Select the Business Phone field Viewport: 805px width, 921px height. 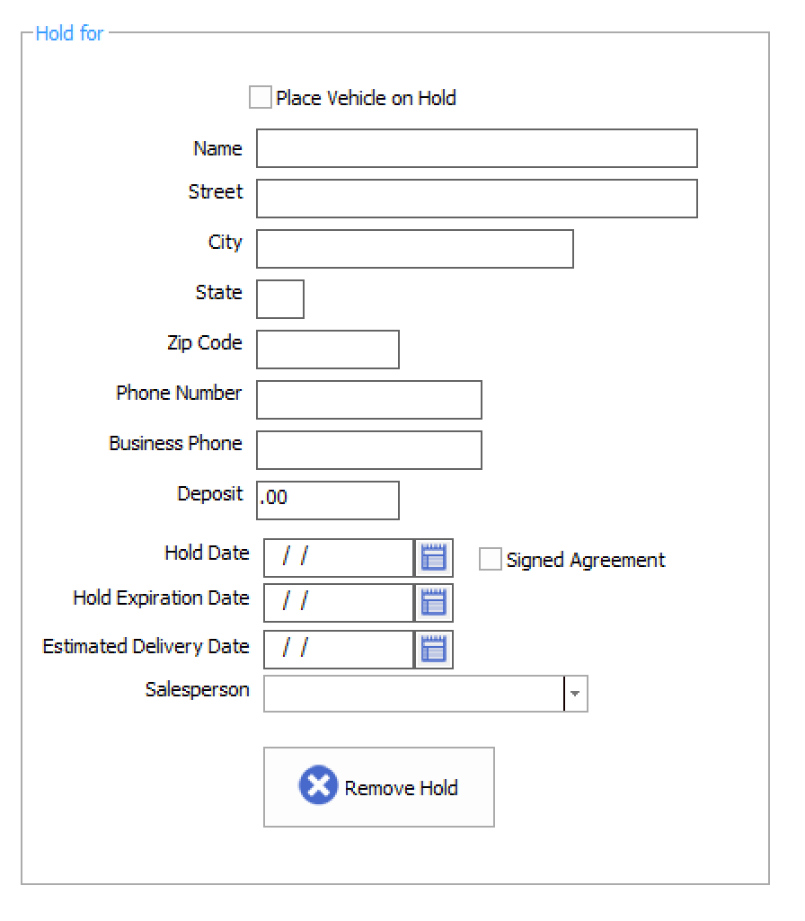368,450
